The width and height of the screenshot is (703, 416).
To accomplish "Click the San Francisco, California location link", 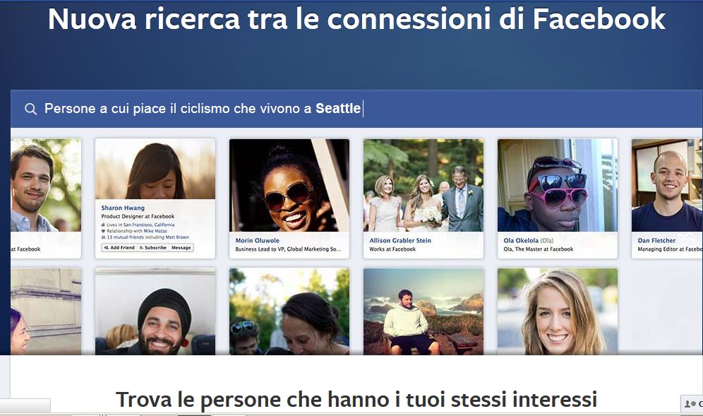I will pyautogui.click(x=149, y=225).
